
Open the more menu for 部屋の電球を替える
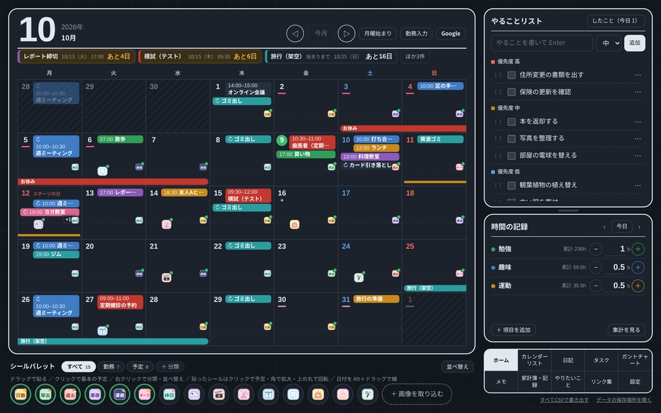click(638, 156)
